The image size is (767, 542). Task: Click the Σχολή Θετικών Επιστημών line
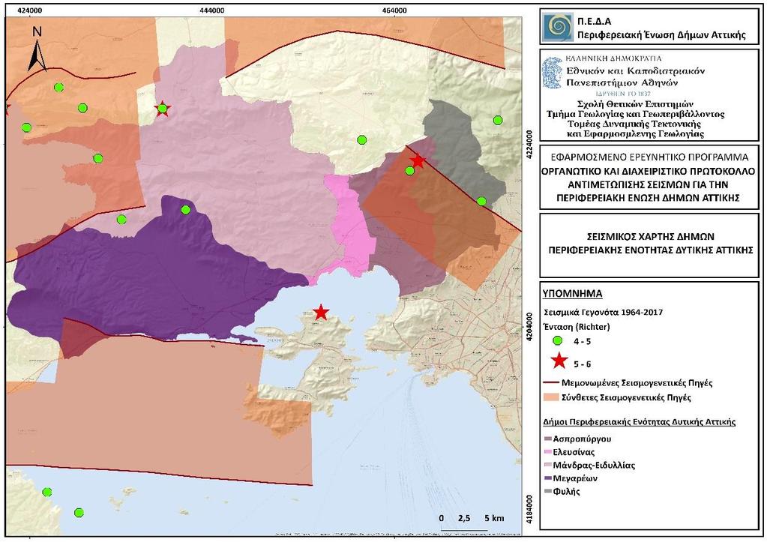click(x=635, y=104)
